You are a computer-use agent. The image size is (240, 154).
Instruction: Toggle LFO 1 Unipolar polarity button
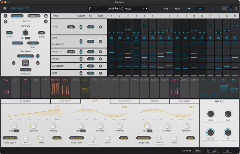pos(57,138)
